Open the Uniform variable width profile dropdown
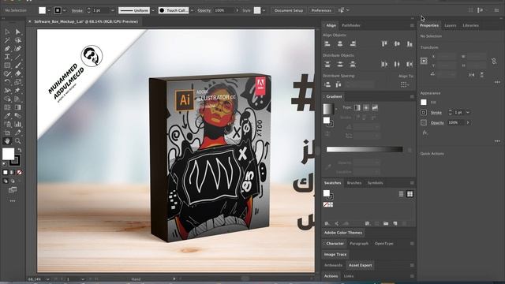The image size is (505, 284). 153,10
